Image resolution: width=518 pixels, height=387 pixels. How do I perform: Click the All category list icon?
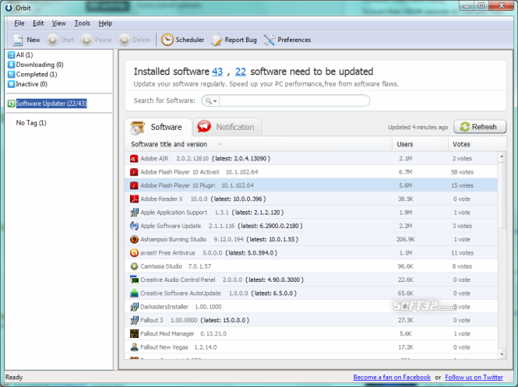pos(11,55)
